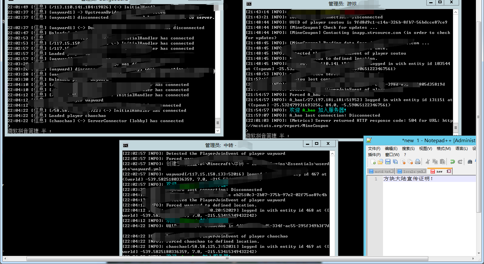The image size is (484, 264).
Task: Open the ? help menu in Notepad++
Action: (405, 154)
